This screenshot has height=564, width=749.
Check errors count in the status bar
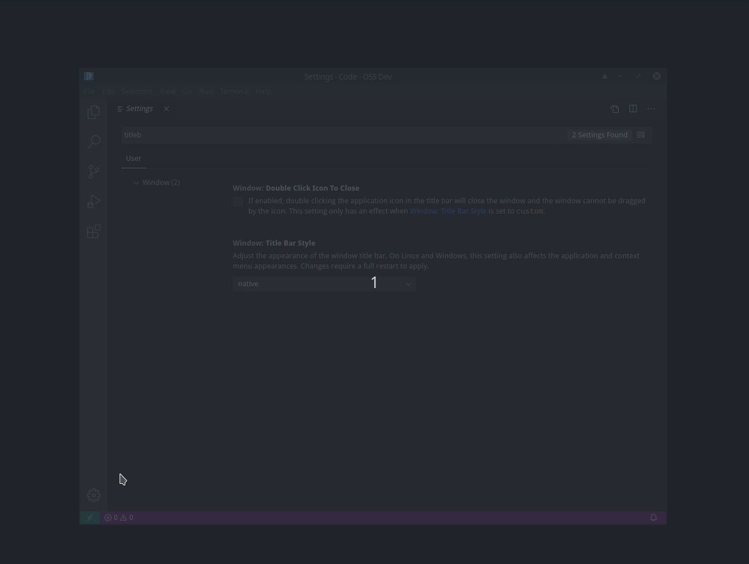(112, 518)
